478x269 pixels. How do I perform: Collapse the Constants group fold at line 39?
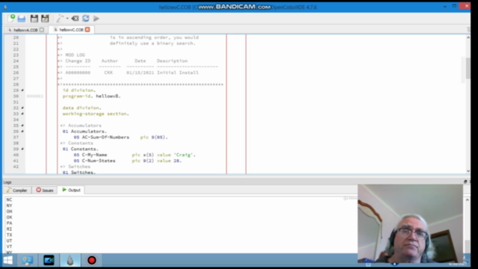click(x=22, y=149)
